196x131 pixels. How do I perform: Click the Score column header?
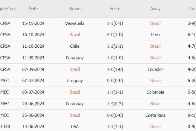[115, 9]
